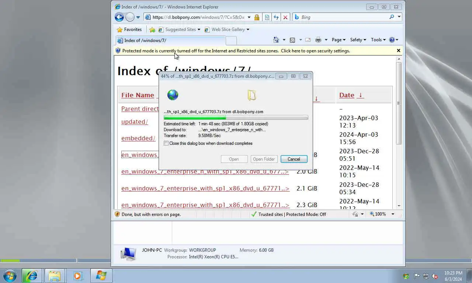
Task: Click the Refresh page icon
Action: click(276, 17)
